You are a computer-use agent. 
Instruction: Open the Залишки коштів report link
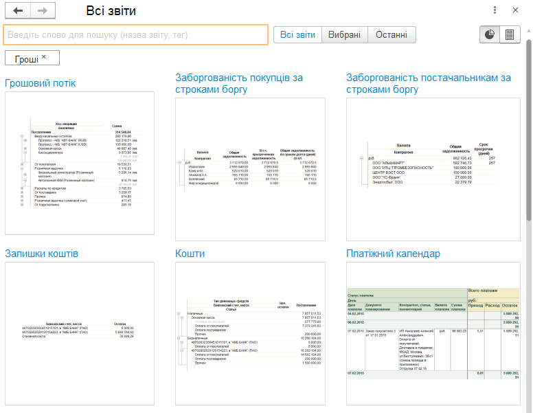point(41,254)
